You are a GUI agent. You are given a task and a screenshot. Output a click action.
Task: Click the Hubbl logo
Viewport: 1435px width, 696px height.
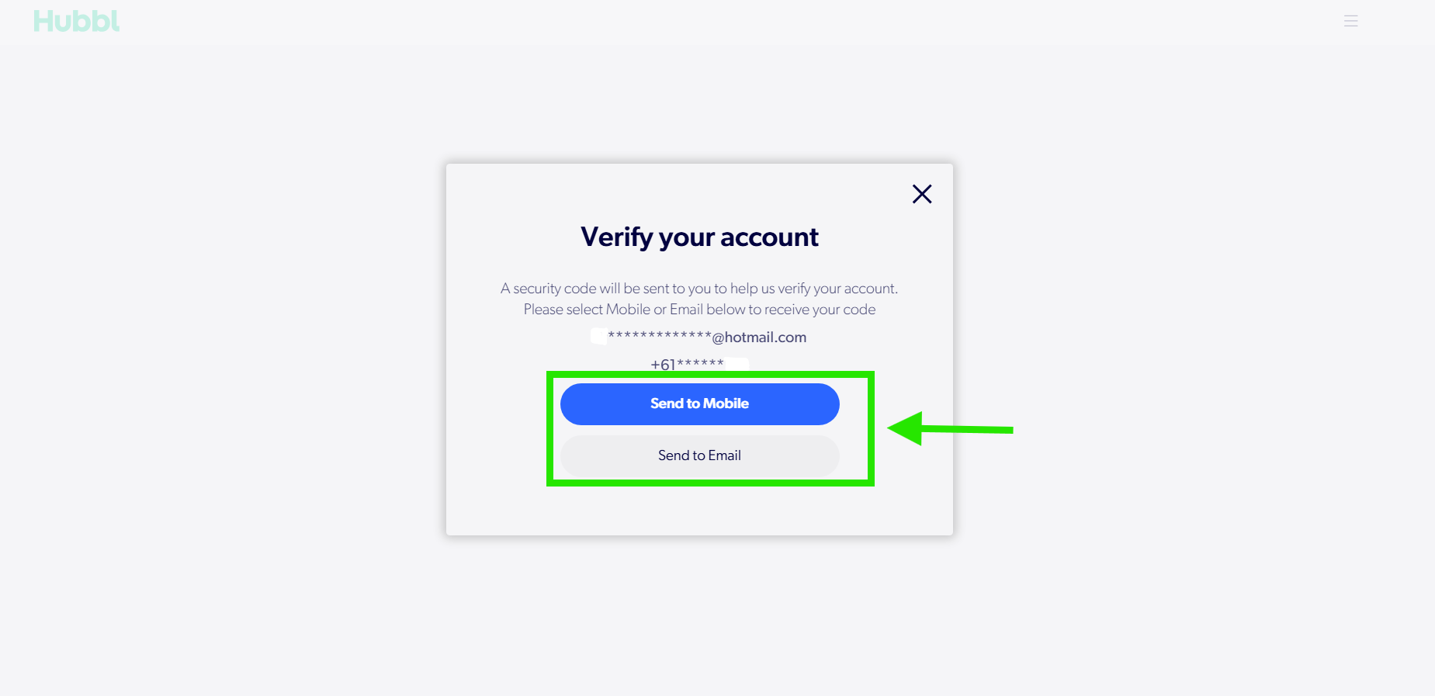click(x=77, y=21)
